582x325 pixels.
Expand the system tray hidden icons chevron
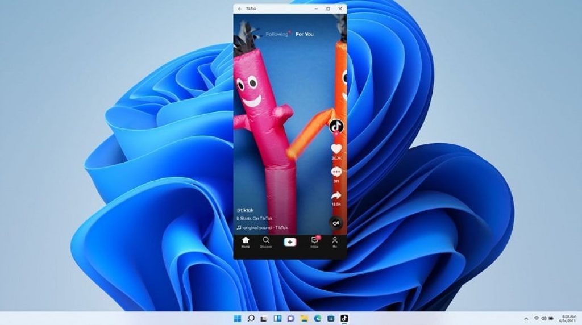(526, 318)
